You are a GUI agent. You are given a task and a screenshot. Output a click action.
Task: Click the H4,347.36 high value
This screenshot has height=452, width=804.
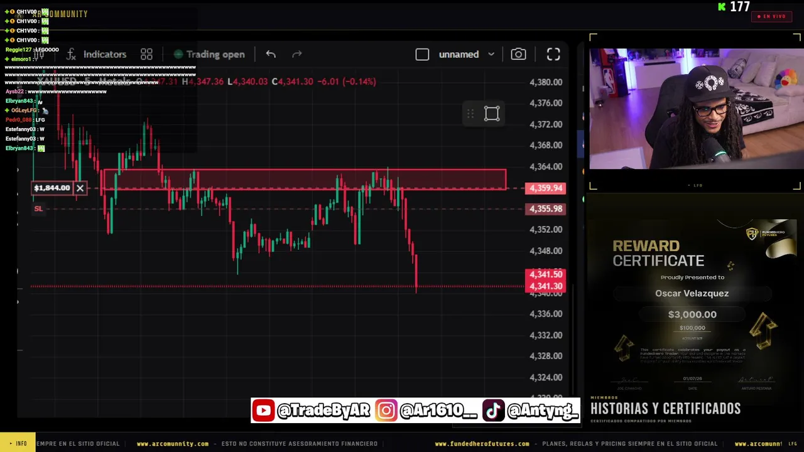[202, 82]
